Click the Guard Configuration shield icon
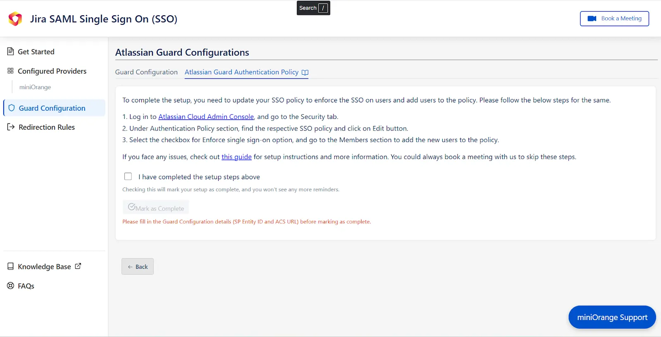This screenshot has width=661, height=337. 12,108
